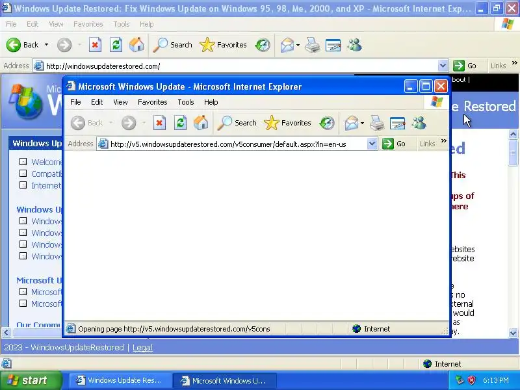Screen dimensions: 520x390
Task: Click the horizontal scrollbar's left arrow in the background Windows Update Restored window
Action: [6, 332]
